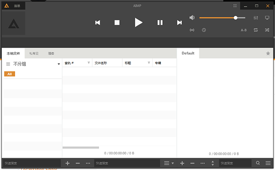Click the internet radio capture icon
275x170 pixels.
pos(192,30)
